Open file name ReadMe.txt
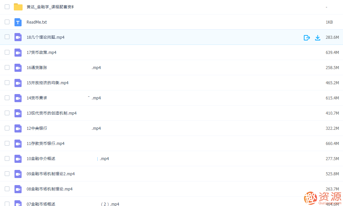Image resolution: width=343 pixels, height=206 pixels. click(37, 22)
